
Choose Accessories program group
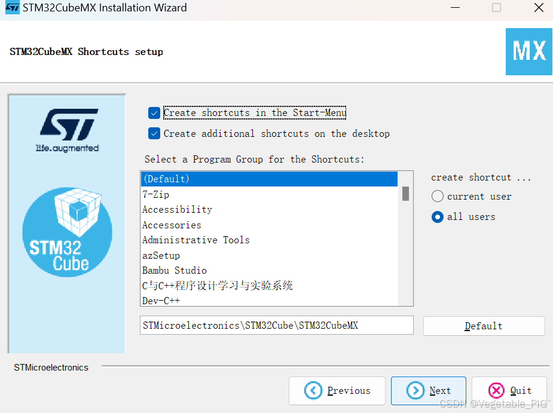click(270, 225)
